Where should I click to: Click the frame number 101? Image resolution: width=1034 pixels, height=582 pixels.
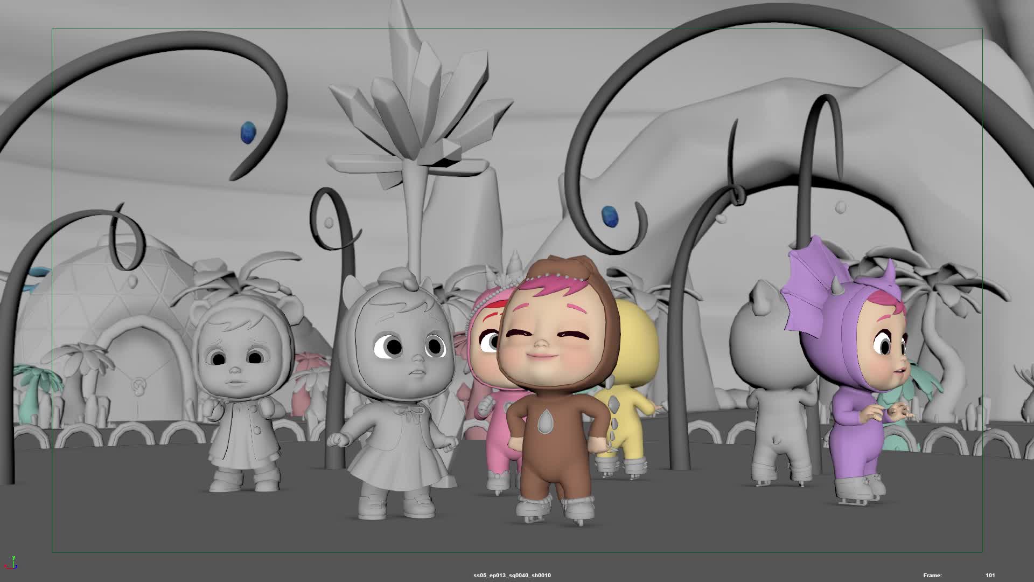tap(990, 576)
